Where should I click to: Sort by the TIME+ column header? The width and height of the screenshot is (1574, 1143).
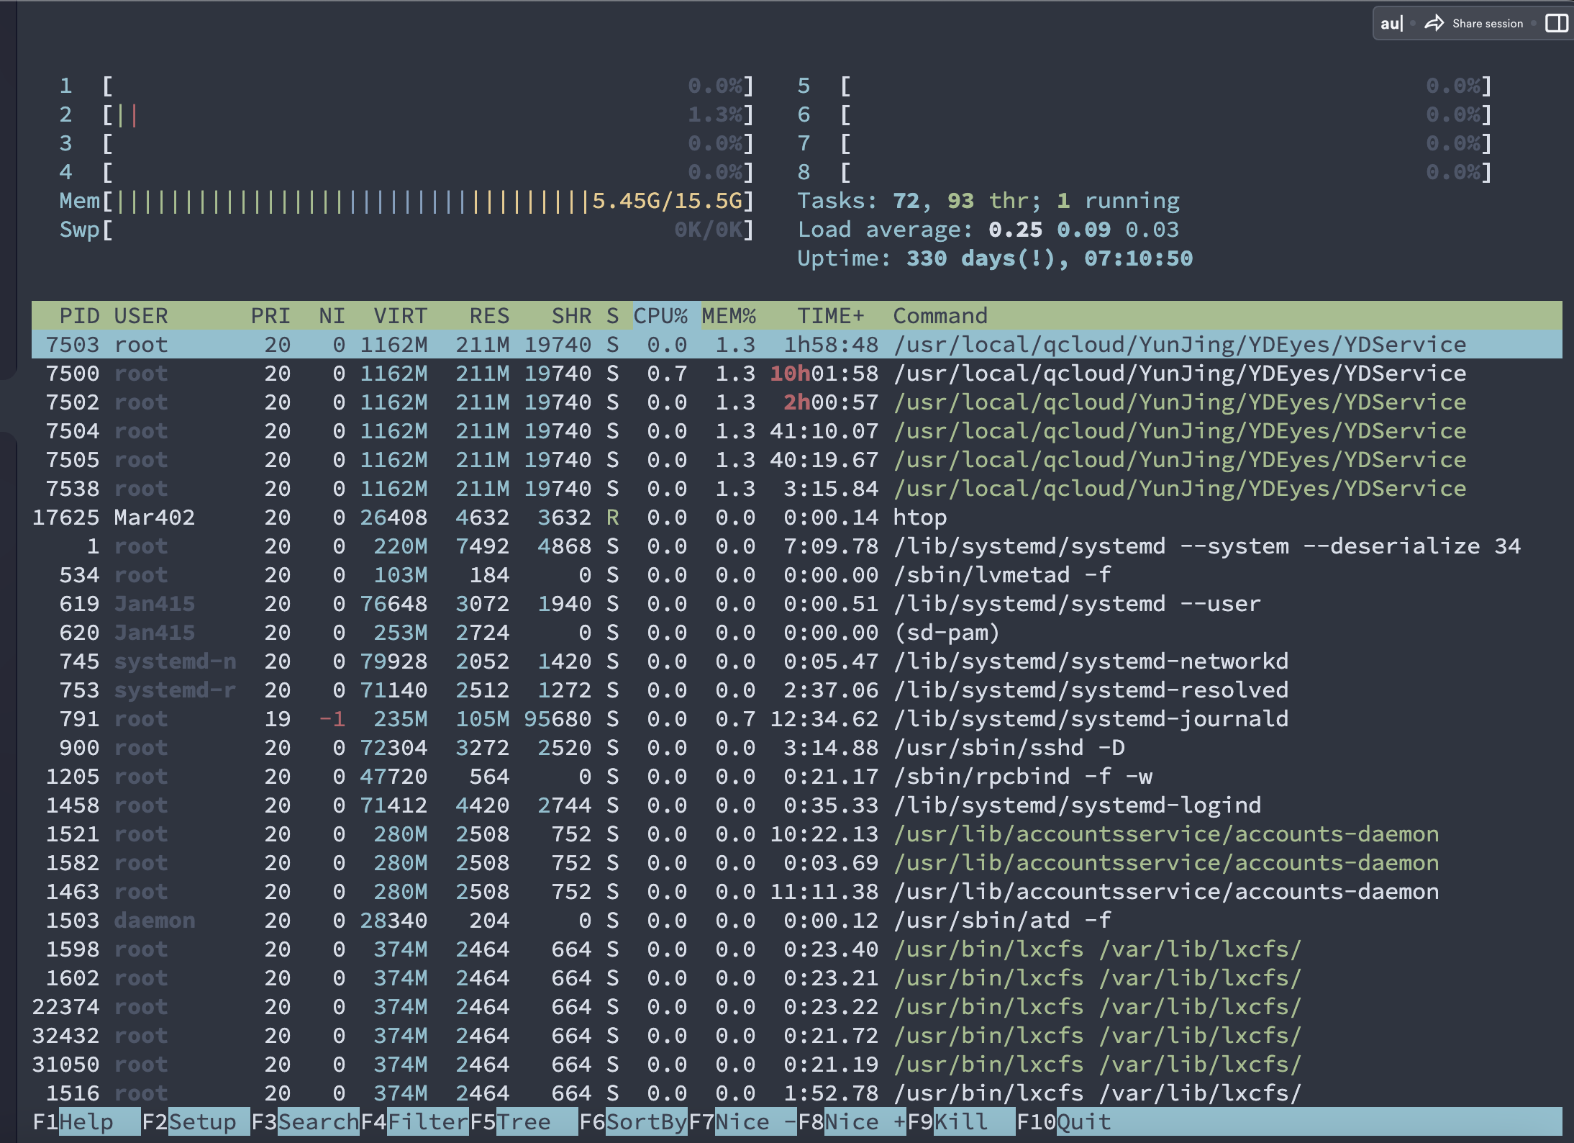831,315
